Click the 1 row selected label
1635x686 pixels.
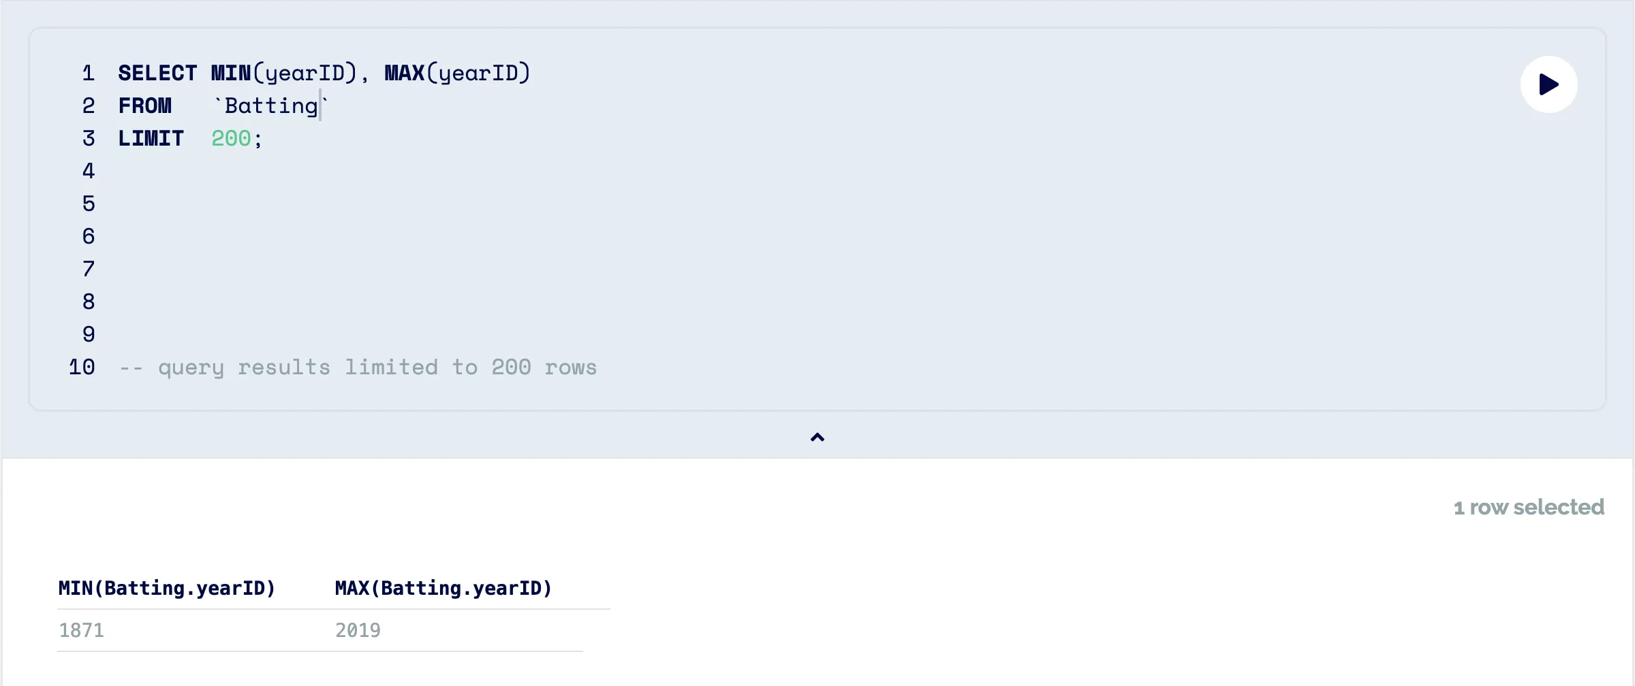click(1529, 507)
